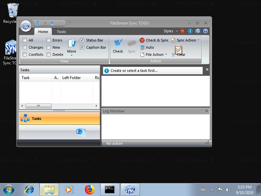Open the quick access toolbar customize arrow
The width and height of the screenshot is (261, 196).
[x=69, y=23]
